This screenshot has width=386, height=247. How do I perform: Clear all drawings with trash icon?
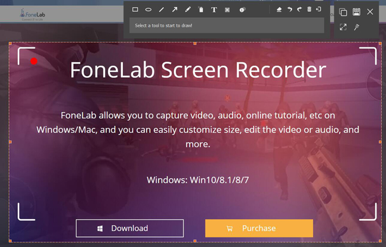click(309, 9)
